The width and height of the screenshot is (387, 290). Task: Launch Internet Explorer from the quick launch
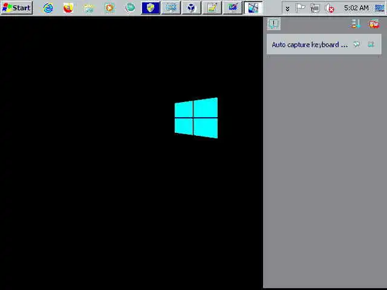(48, 8)
